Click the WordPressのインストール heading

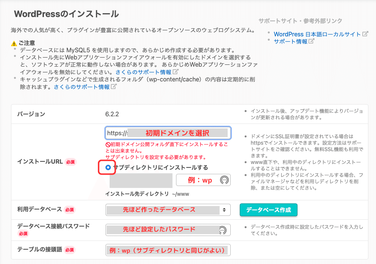[66, 14]
